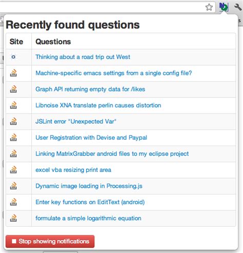243x253 pixels.
Task: Click Stack Overflow icon beside Libnoise XNA question
Action: (x=13, y=105)
